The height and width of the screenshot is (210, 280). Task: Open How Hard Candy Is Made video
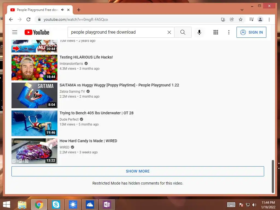(88, 141)
